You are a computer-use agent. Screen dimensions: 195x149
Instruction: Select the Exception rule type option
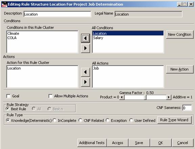(x=108, y=120)
